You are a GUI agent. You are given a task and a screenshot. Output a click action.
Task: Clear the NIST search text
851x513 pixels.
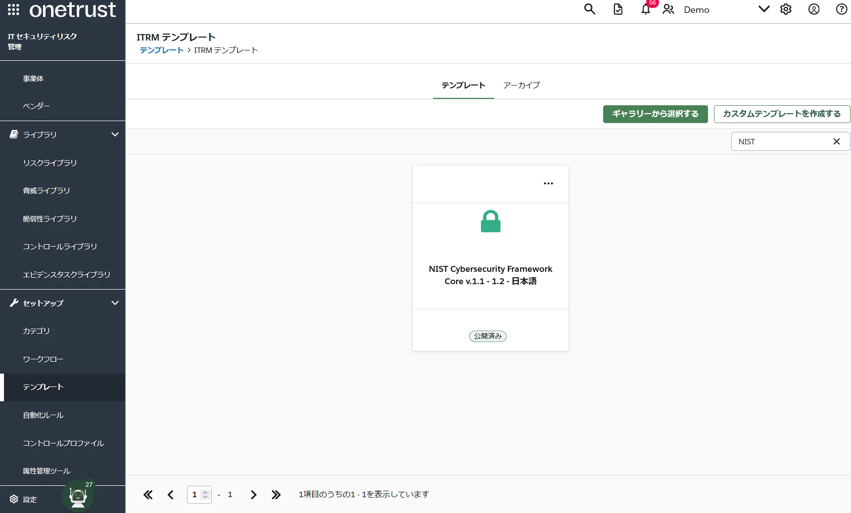click(837, 142)
